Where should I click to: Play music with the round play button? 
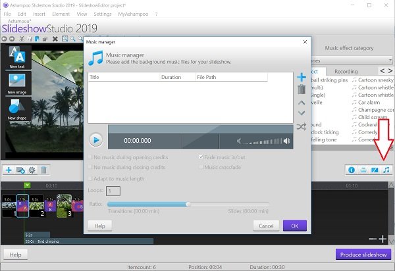tap(96, 140)
